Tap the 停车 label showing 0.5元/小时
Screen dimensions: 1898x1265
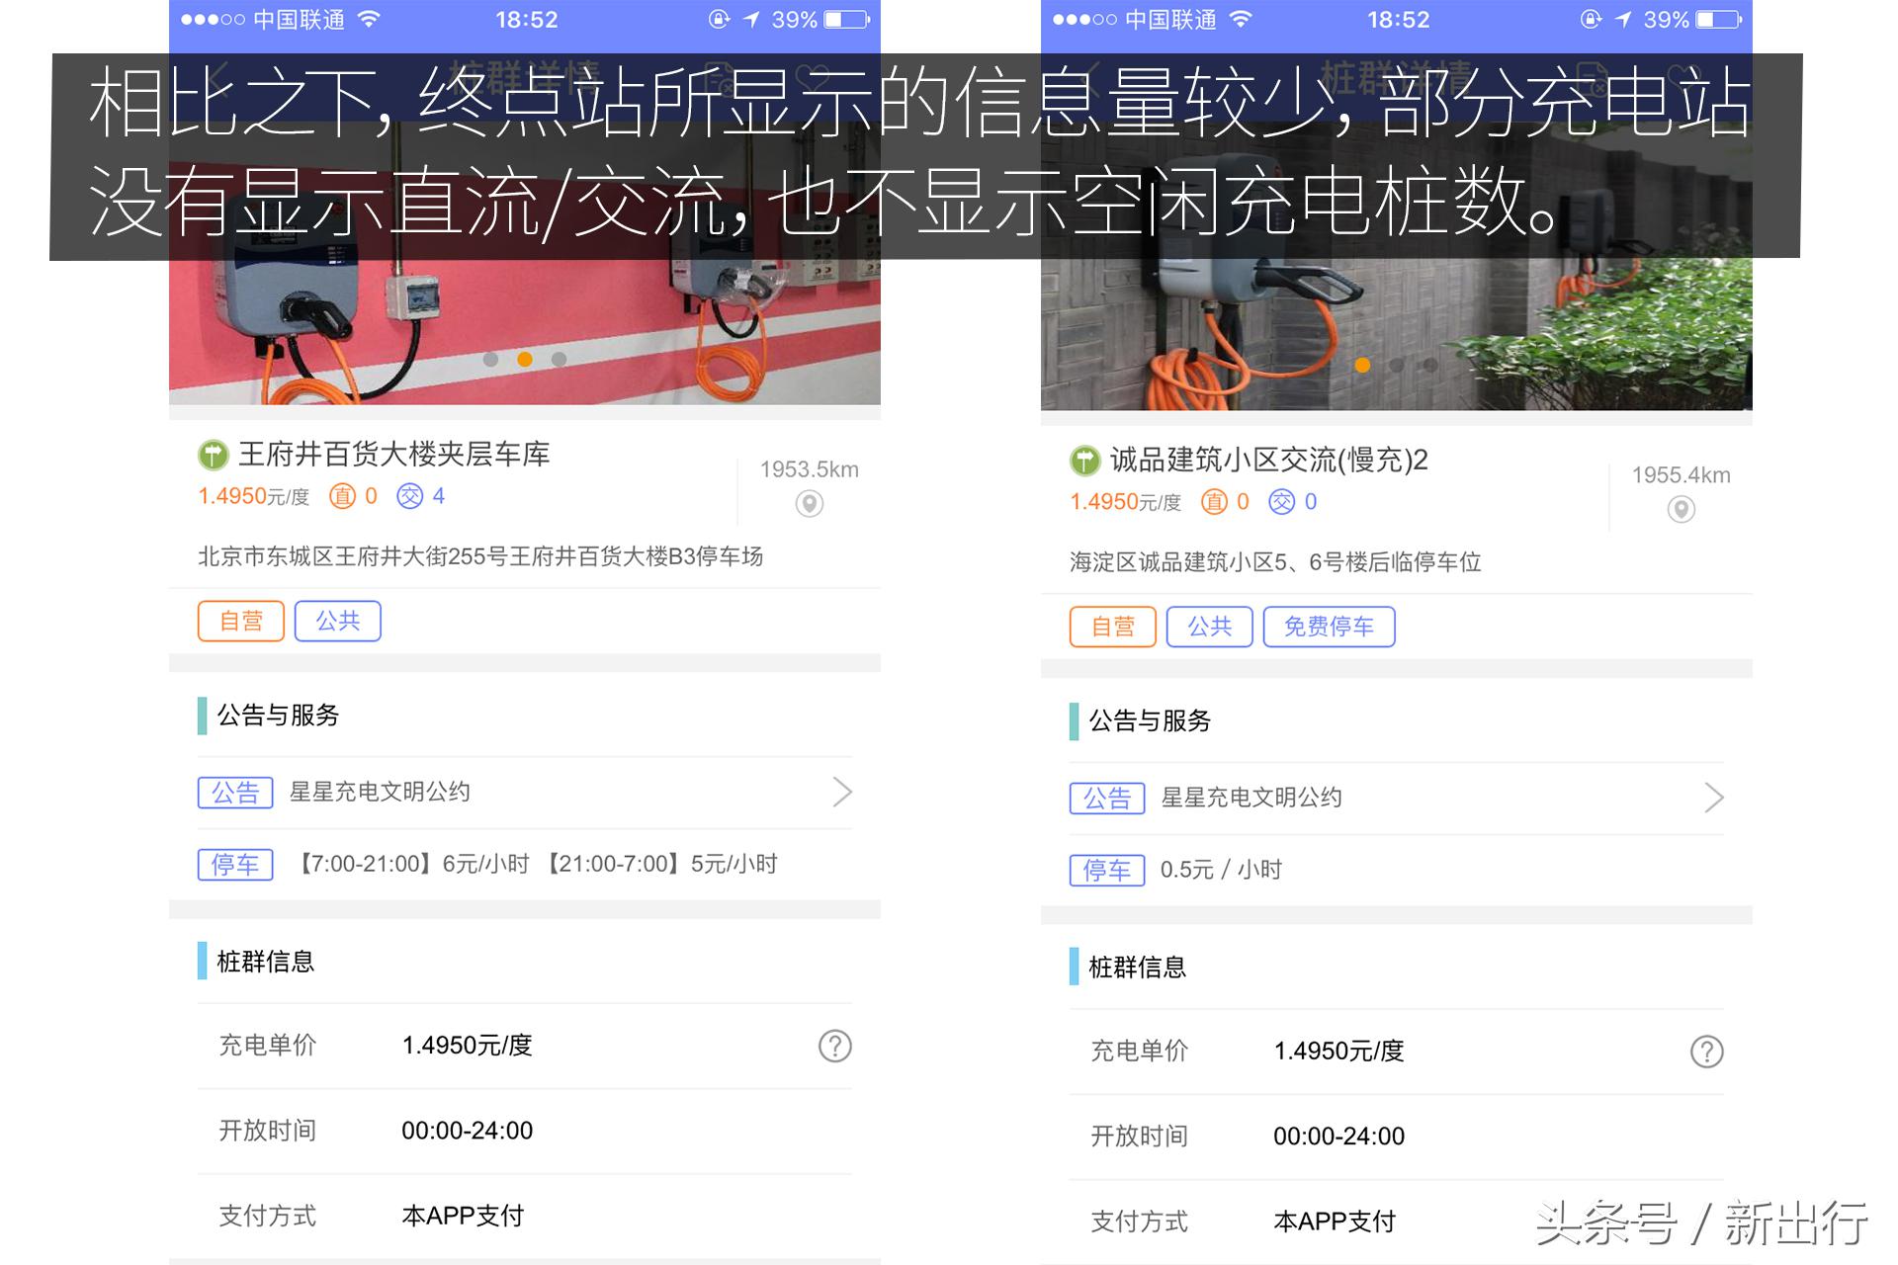click(x=1107, y=870)
